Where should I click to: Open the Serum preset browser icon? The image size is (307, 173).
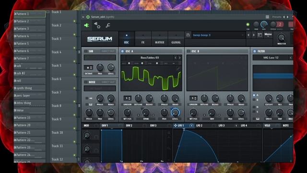tap(260, 35)
